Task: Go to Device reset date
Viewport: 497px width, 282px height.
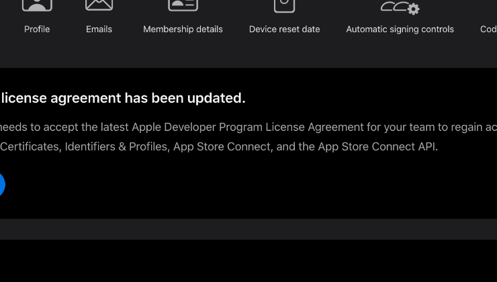Action: click(284, 29)
